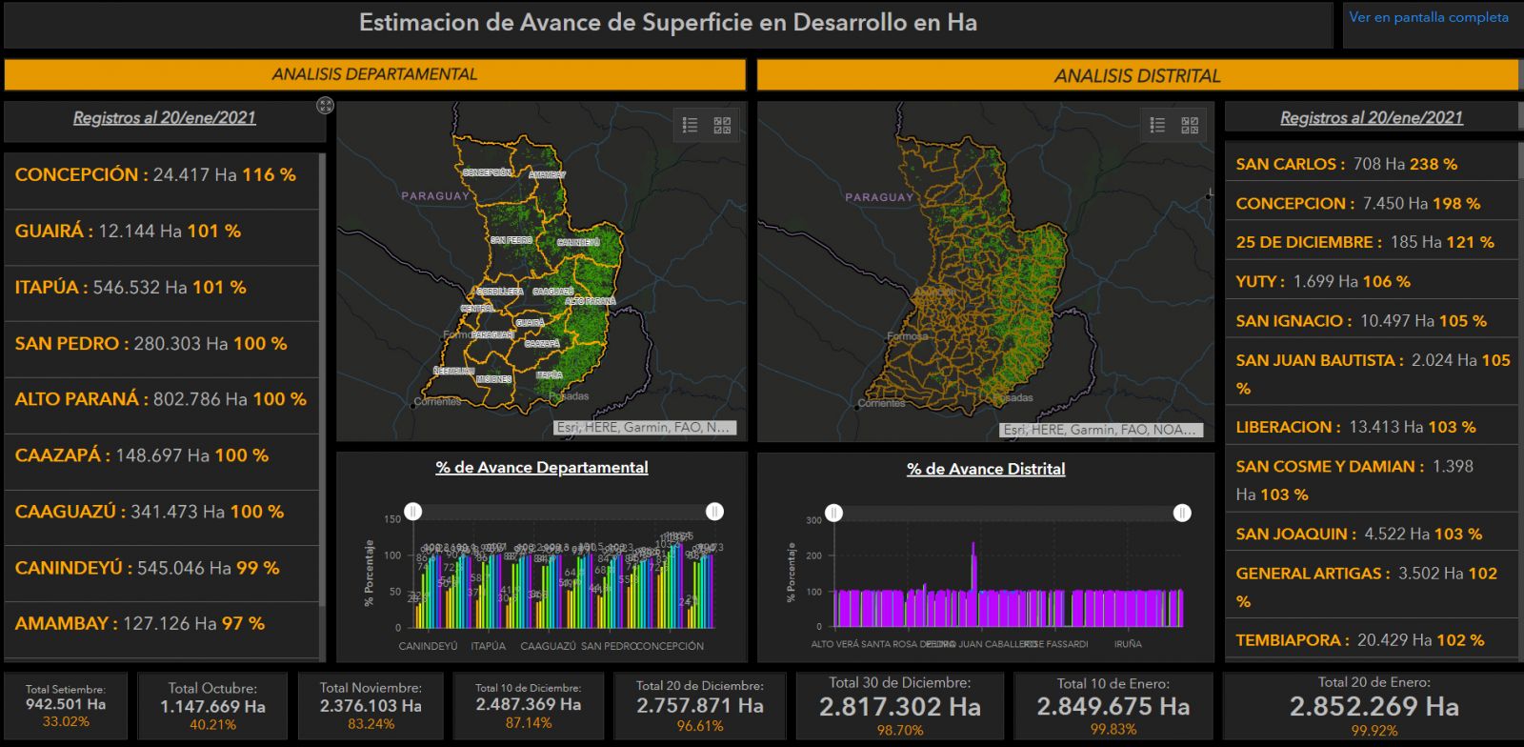Expand the departmental records panel

point(325,106)
